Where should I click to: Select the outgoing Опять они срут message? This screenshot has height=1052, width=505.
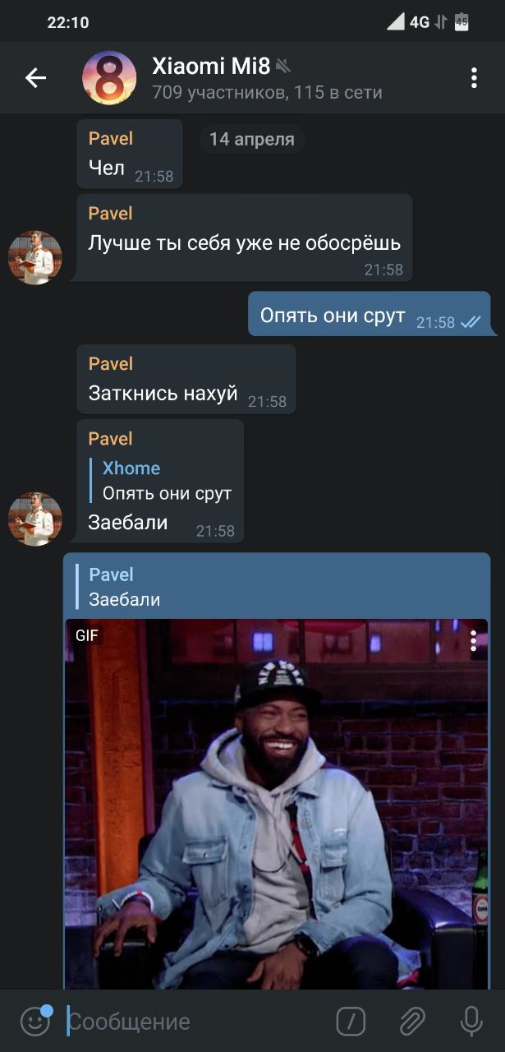[370, 314]
